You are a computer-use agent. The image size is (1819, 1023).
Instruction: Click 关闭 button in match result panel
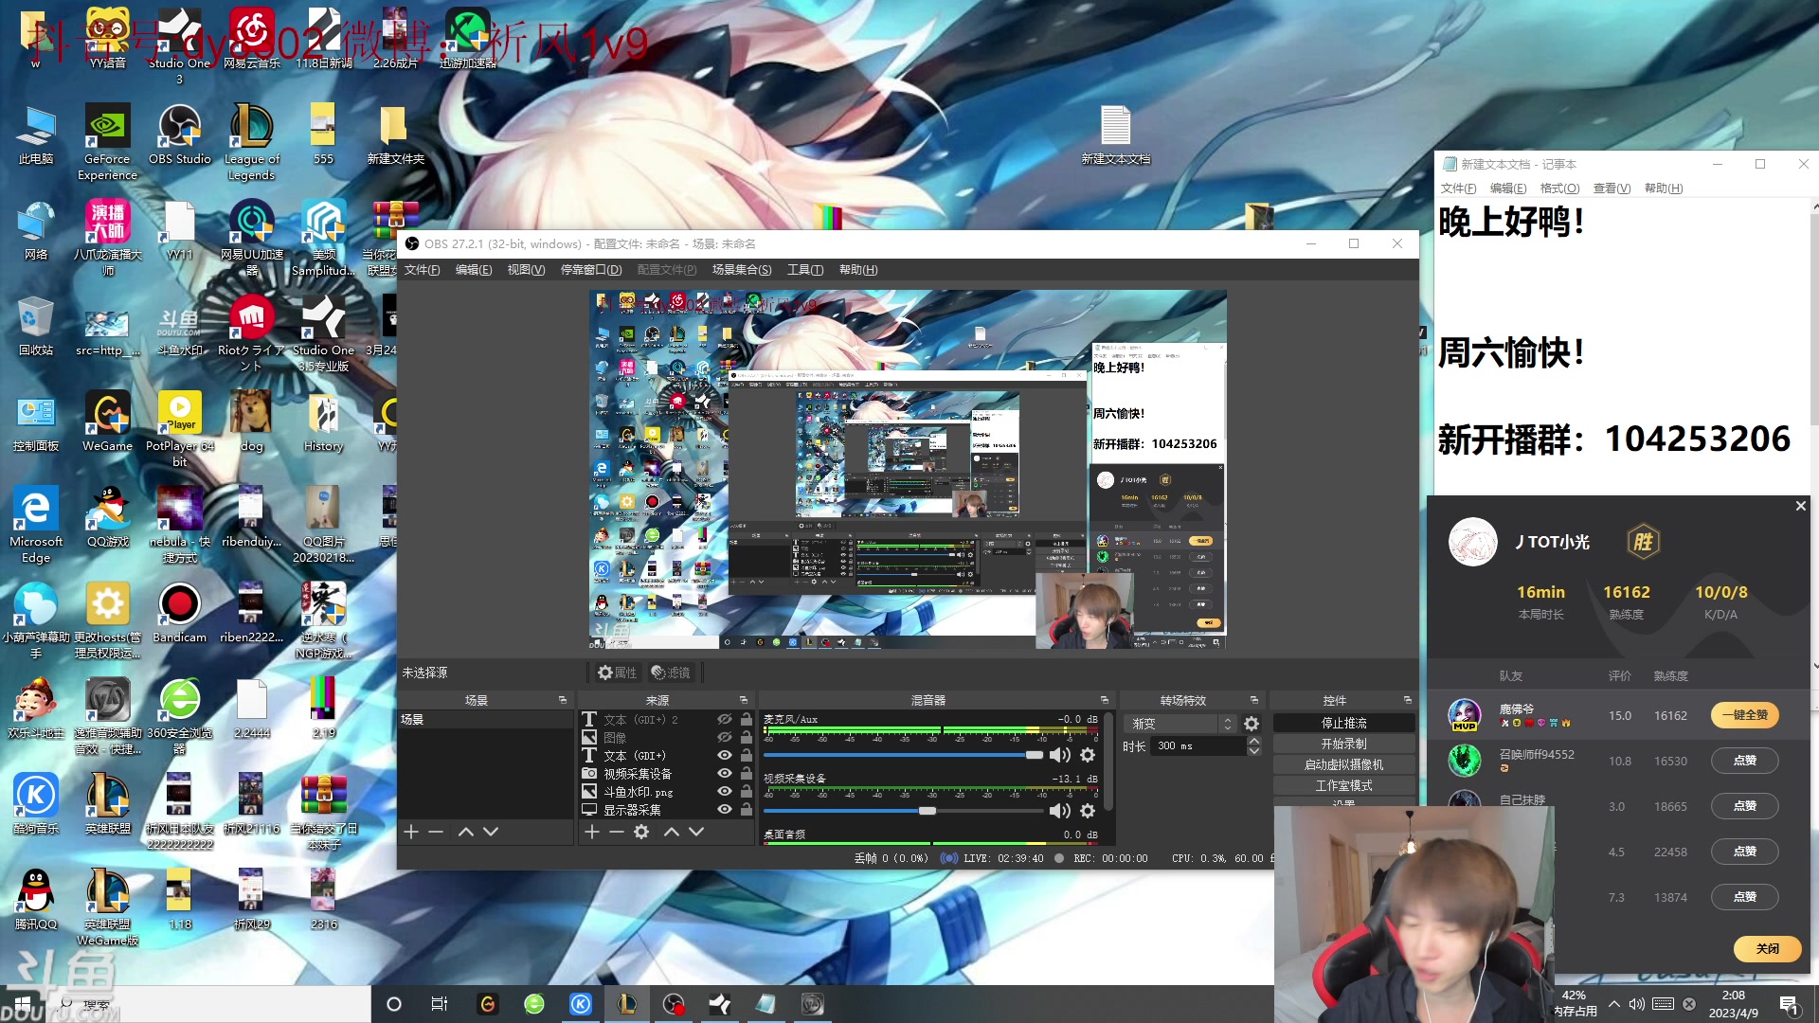1767,948
